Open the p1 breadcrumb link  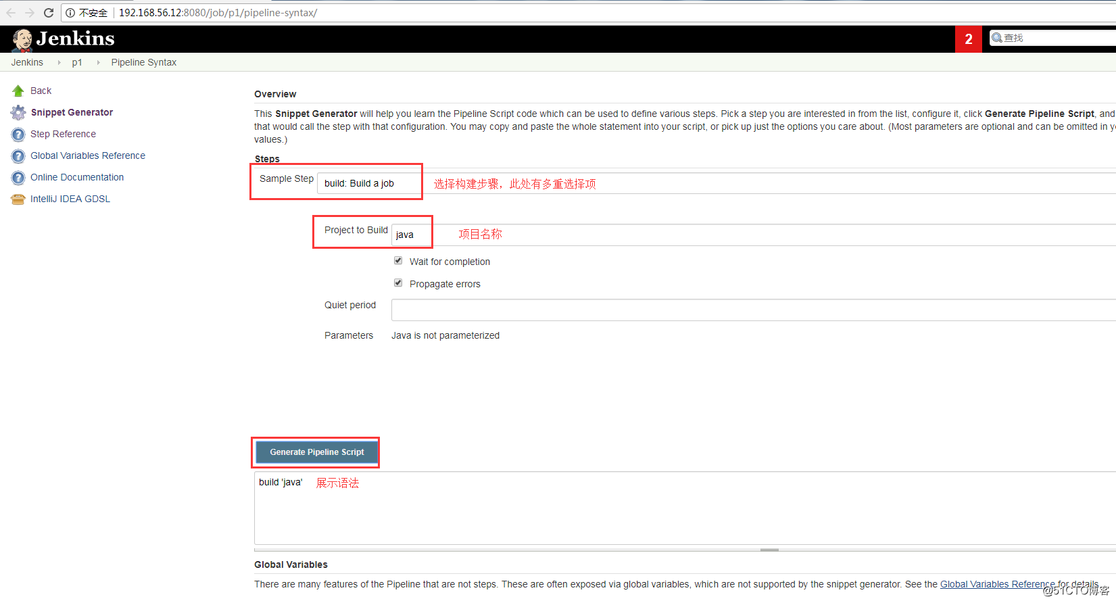click(77, 62)
